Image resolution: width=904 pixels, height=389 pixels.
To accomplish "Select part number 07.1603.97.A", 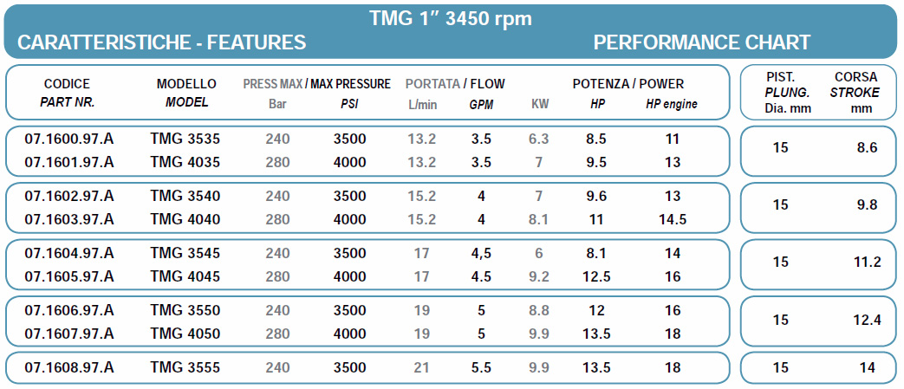I will 69,219.
